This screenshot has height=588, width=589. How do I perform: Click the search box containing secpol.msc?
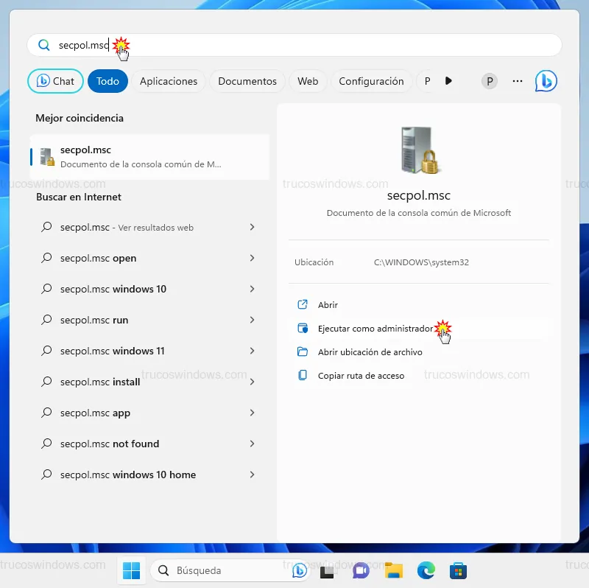[294, 46]
